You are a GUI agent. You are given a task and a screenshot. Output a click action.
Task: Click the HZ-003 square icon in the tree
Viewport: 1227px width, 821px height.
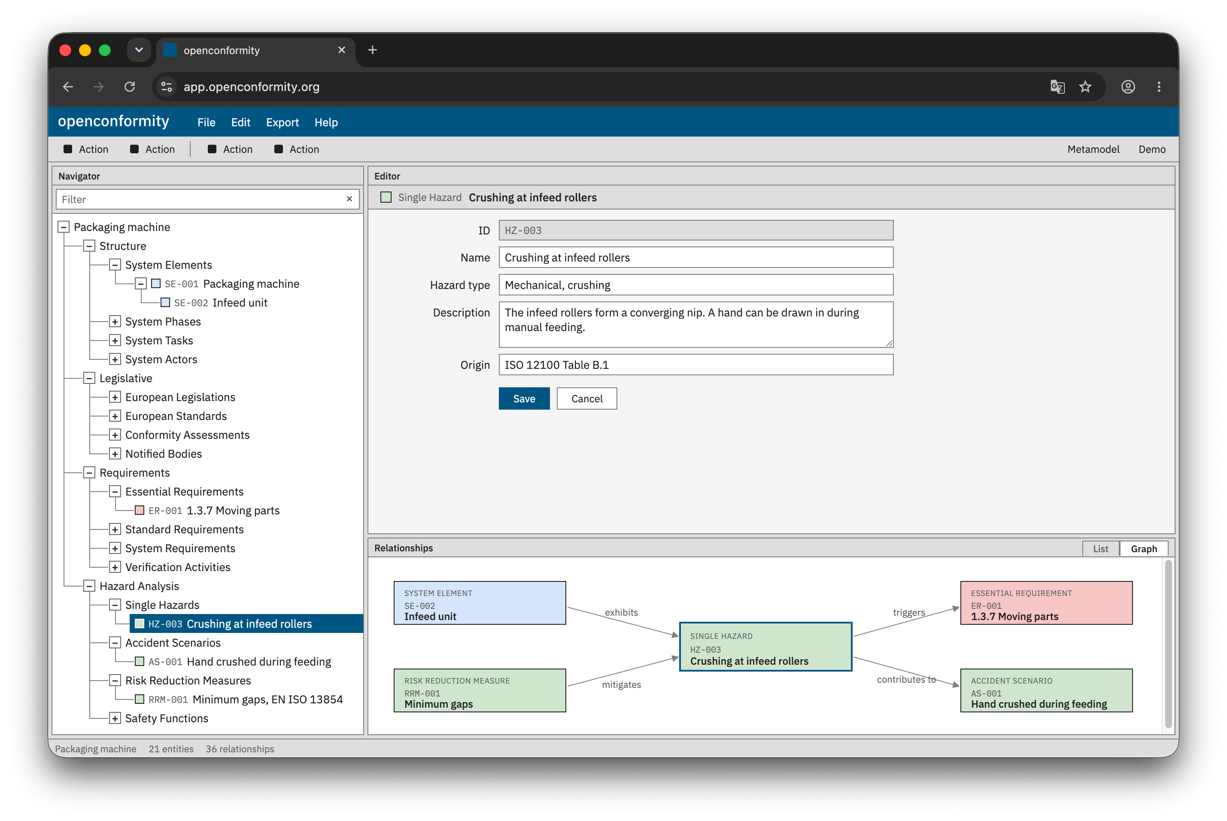point(140,623)
